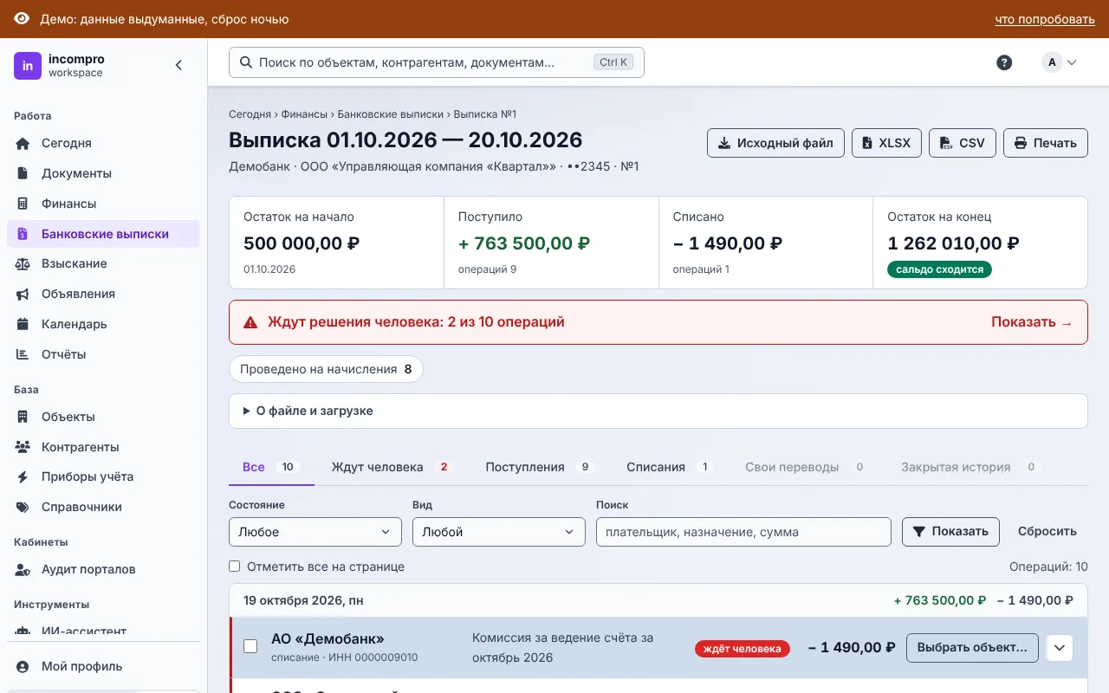Image resolution: width=1109 pixels, height=693 pixels.
Task: Click the invoice icon beside Банковские выписки
Action: (23, 234)
